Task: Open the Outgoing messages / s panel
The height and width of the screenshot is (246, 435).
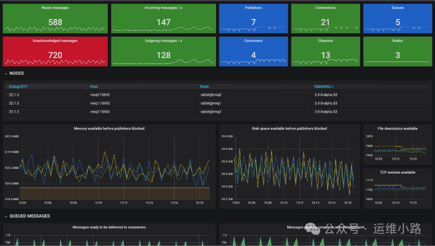Action: click(163, 52)
